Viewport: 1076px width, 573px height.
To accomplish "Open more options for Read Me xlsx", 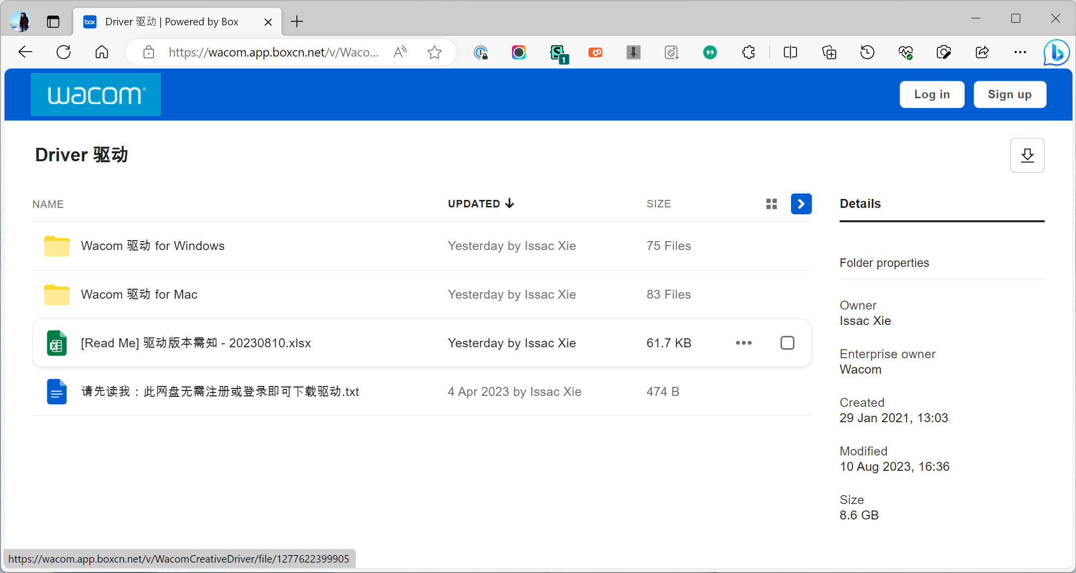I will [x=743, y=343].
